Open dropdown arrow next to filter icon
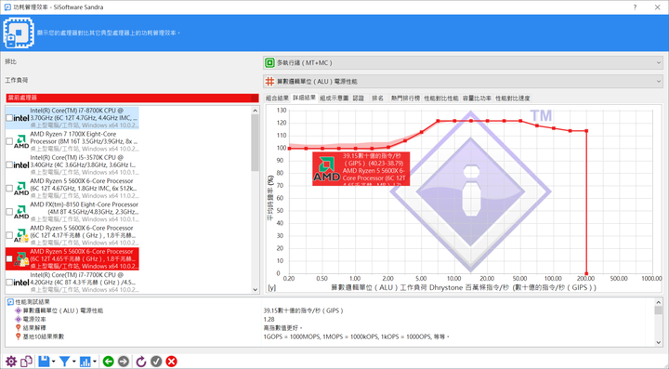Image resolution: width=669 pixels, height=369 pixels. point(73,362)
